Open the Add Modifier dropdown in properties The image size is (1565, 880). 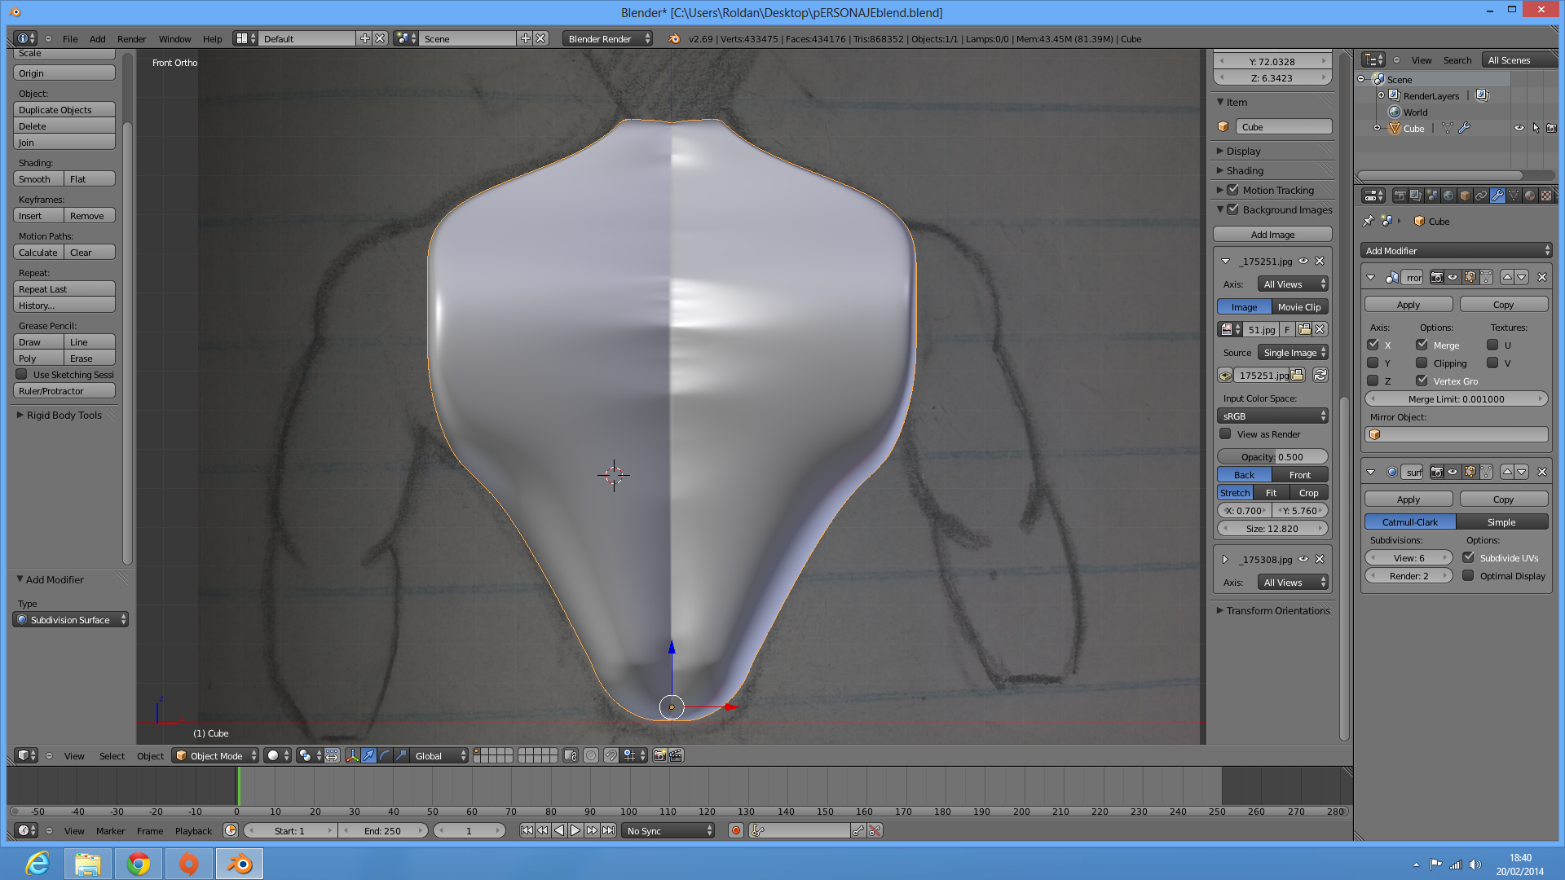click(x=1457, y=251)
